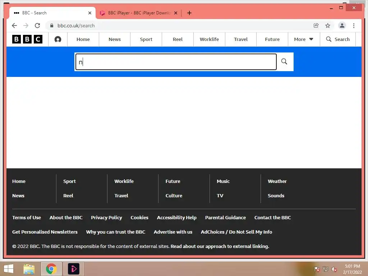The height and width of the screenshot is (276, 368).
Task: Click Action Center flag in tray
Action: point(317,269)
